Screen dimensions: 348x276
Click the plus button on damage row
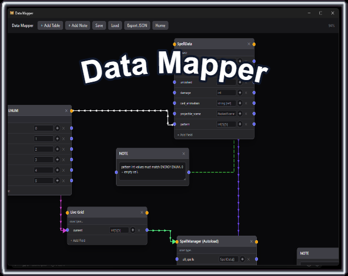pyautogui.click(x=240, y=93)
